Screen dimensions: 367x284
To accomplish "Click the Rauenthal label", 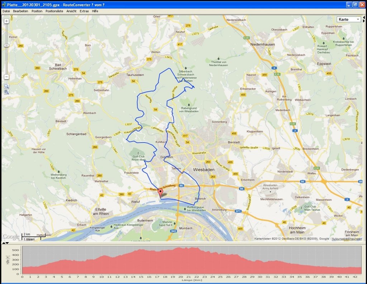I will [x=88, y=175].
